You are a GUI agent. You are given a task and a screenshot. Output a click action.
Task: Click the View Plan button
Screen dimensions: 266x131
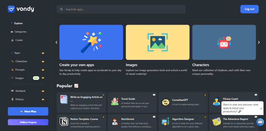click(x=28, y=111)
